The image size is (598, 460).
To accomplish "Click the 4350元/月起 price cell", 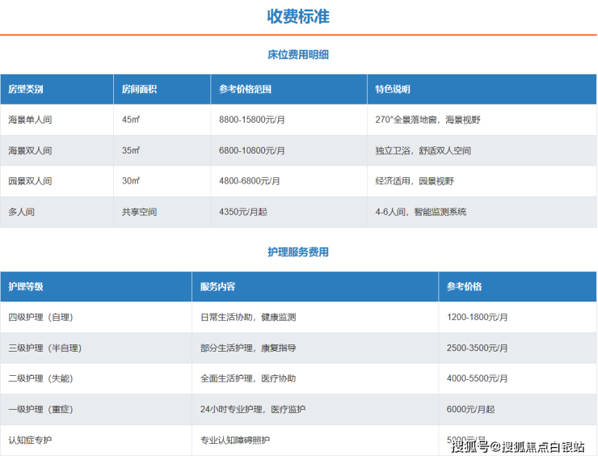I will tap(241, 212).
